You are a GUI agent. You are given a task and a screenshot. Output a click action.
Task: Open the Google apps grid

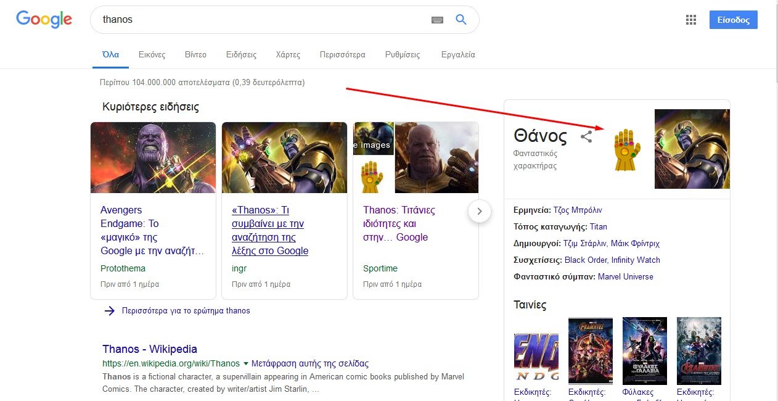pos(691,20)
